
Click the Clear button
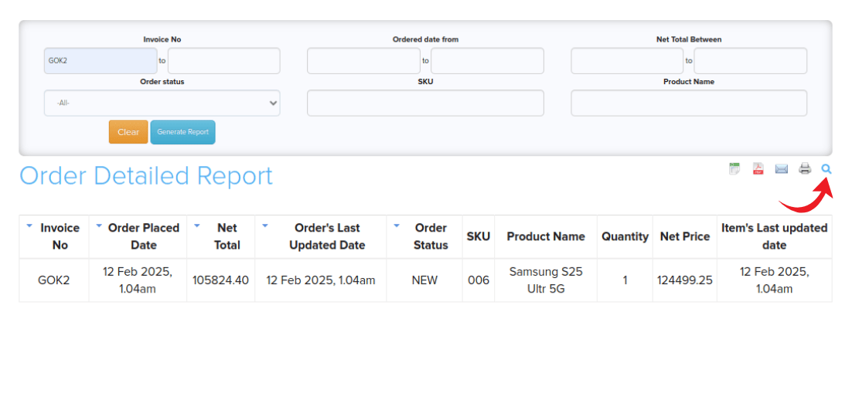128,132
